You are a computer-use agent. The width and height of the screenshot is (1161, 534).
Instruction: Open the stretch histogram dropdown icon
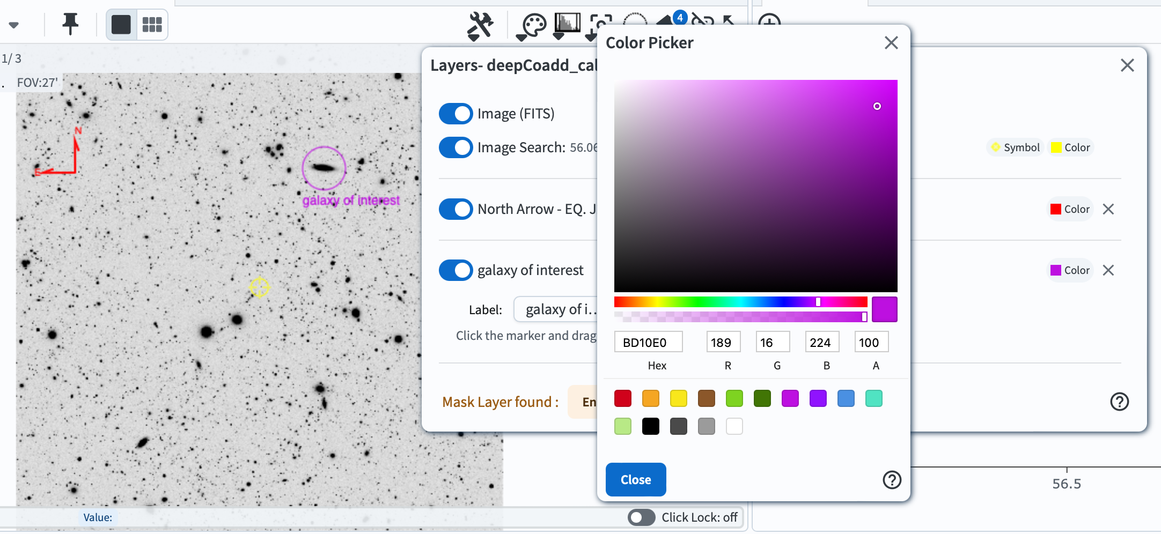567,26
